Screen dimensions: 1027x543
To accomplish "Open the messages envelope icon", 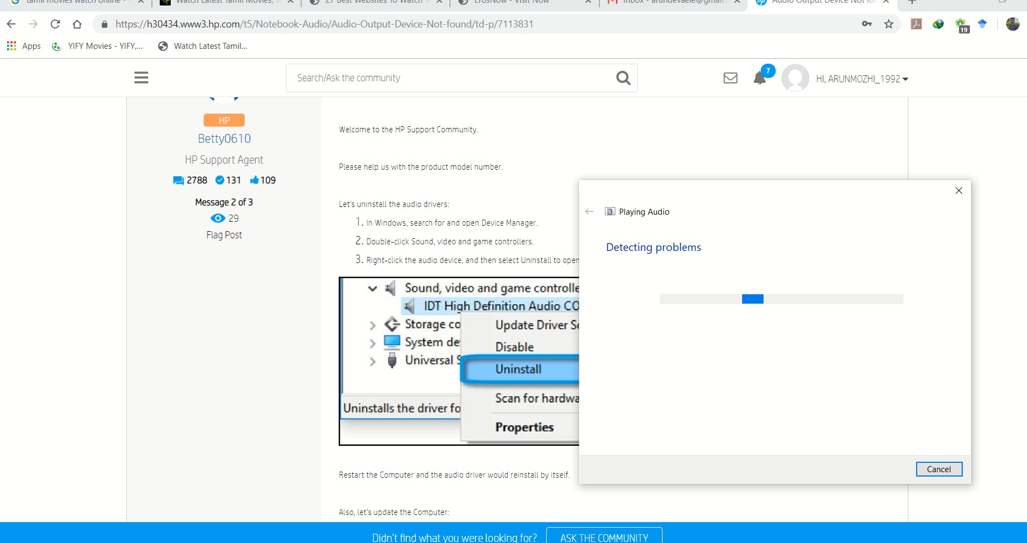I will (x=730, y=78).
